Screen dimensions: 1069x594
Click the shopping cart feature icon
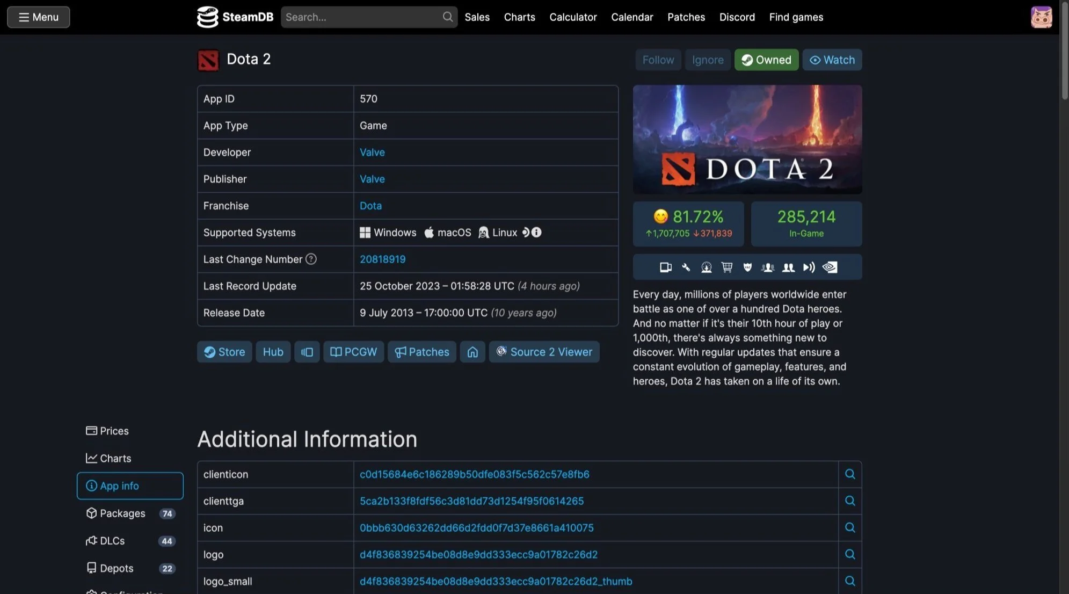pyautogui.click(x=727, y=267)
